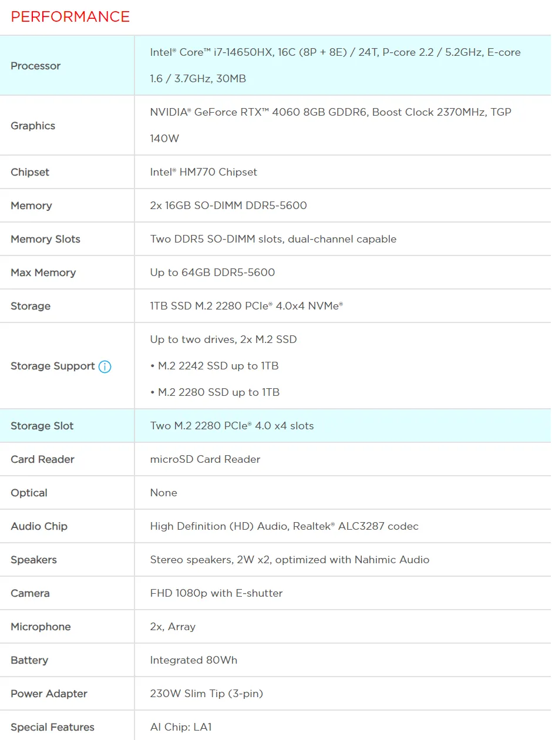Select the "Graphics" row label

(33, 126)
